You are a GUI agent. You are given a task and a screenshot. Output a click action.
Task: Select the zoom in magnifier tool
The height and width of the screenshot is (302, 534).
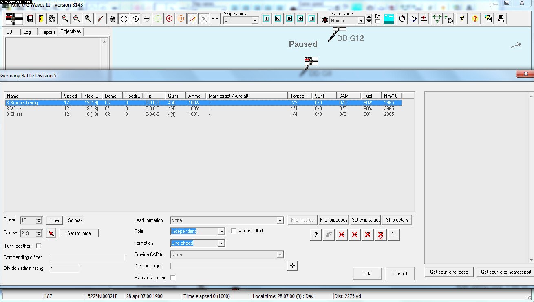66,18
